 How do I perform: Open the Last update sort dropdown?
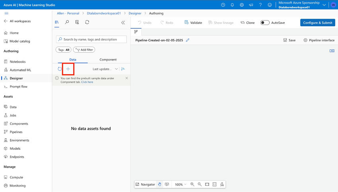(x=105, y=69)
